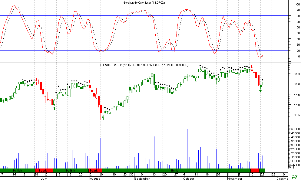The height and width of the screenshot is (180, 301).
Task: Click the truncated Decemb month label
Action: pos(282,178)
